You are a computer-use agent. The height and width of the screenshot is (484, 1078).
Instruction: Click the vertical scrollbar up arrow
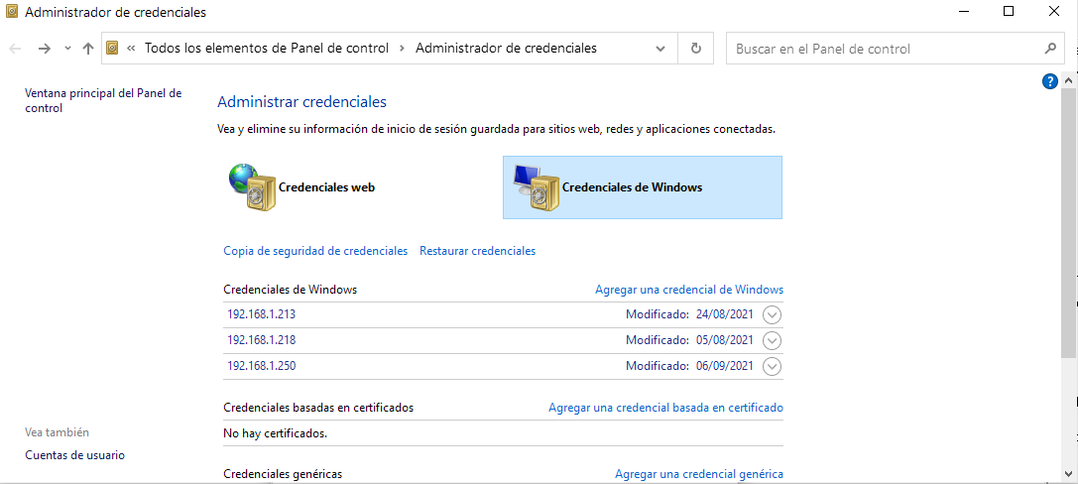coord(1068,80)
